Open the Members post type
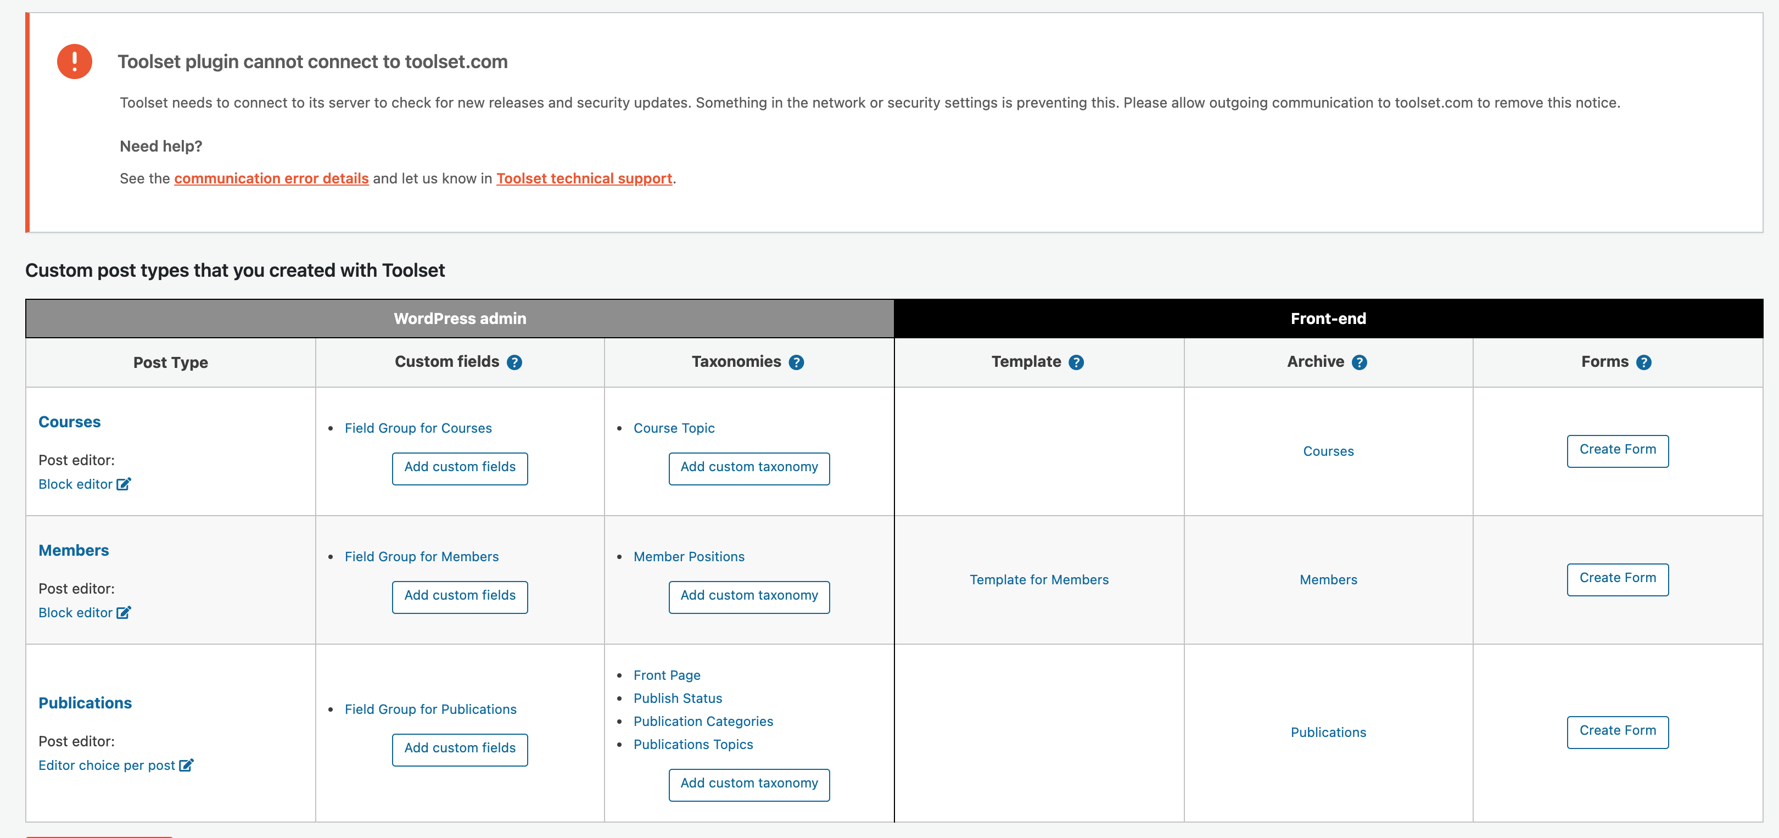 [x=74, y=550]
